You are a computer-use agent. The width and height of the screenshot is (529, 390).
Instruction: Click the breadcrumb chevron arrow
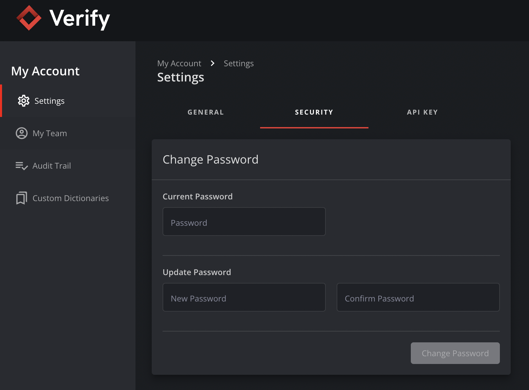(212, 64)
